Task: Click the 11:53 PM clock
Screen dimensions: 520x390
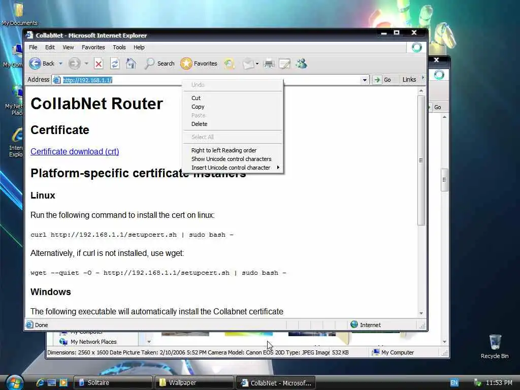Action: tap(499, 383)
